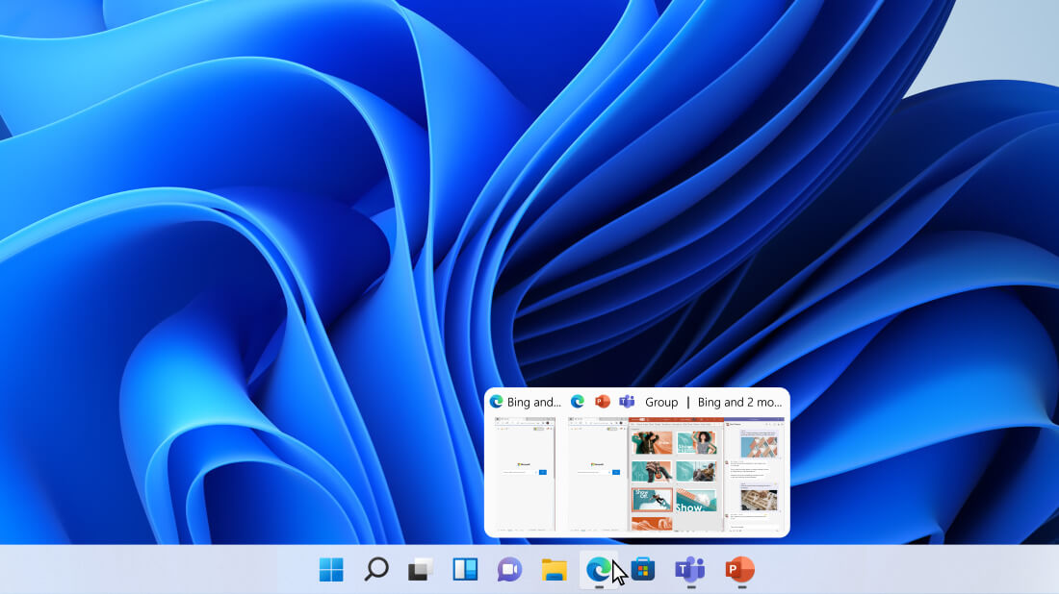Screen dimensions: 1059x594
Task: Launch Chat from the taskbar
Action: [509, 570]
